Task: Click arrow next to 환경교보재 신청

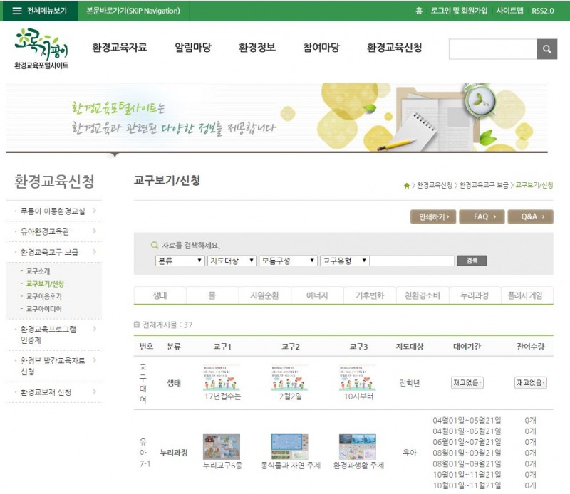Action: pyautogui.click(x=95, y=391)
